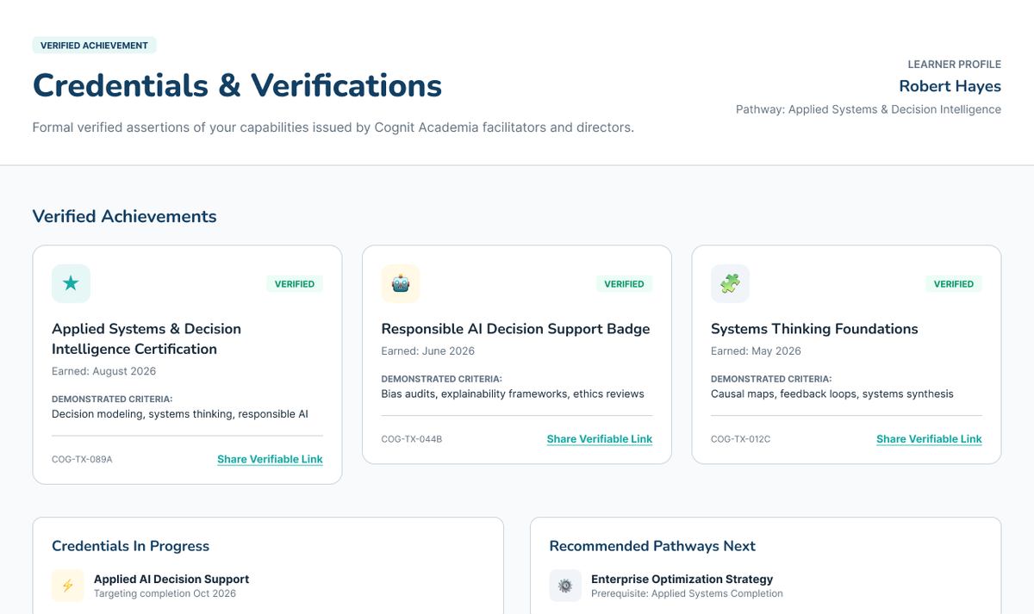
Task: Click Earned: August 2026 date
Action: pyautogui.click(x=103, y=371)
